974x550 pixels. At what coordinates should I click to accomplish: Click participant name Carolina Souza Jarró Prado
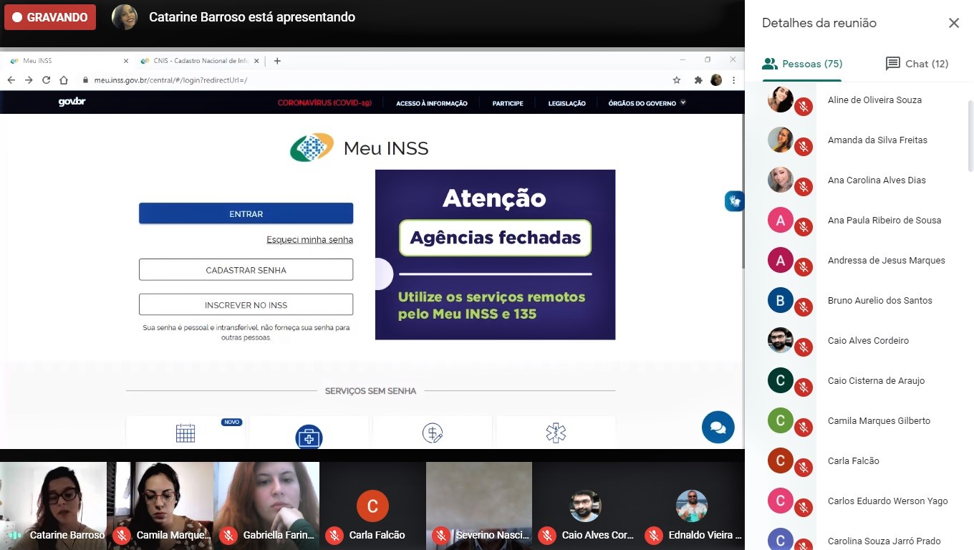pyautogui.click(x=884, y=541)
